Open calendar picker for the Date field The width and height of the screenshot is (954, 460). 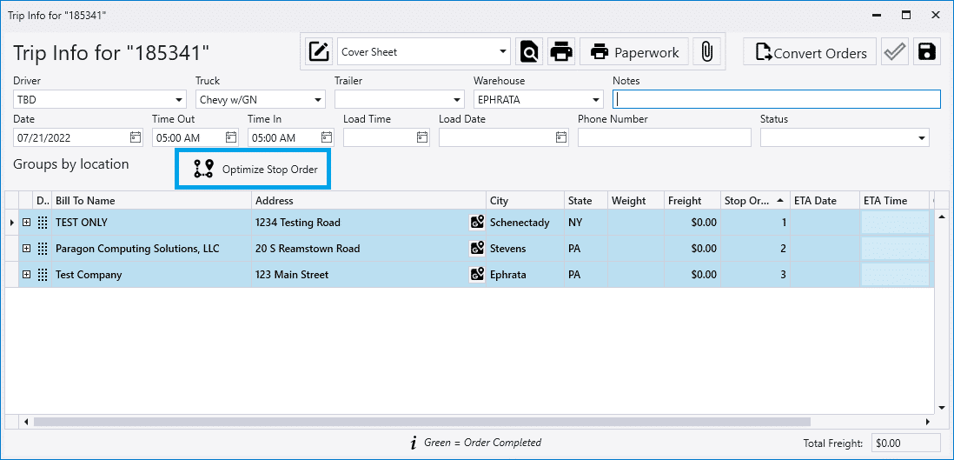[136, 137]
